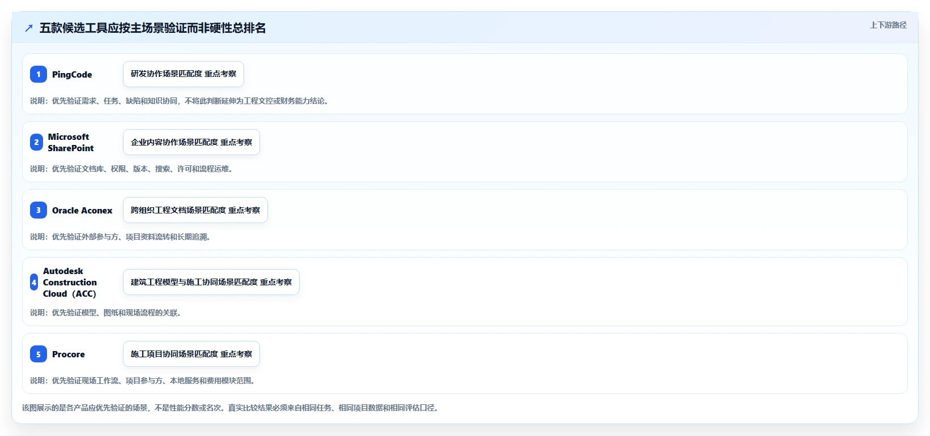Click the 跨组织工程文档场景匹配度 重点考察 tag

point(195,210)
